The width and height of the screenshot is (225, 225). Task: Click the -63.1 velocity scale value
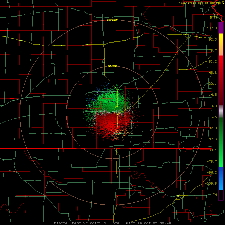point(212,150)
